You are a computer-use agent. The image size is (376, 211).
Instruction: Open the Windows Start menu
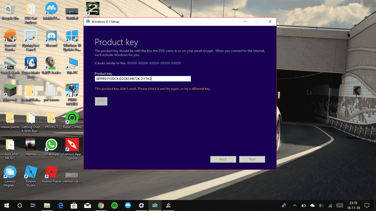point(7,206)
